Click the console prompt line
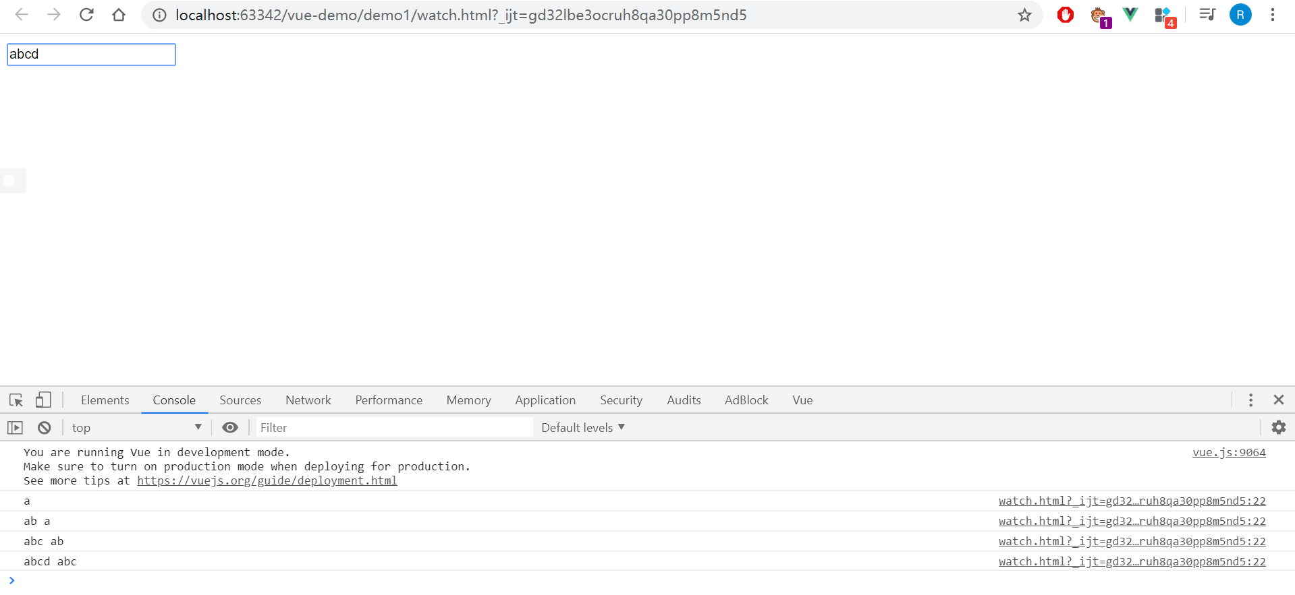Image resolution: width=1295 pixels, height=595 pixels. [x=647, y=581]
